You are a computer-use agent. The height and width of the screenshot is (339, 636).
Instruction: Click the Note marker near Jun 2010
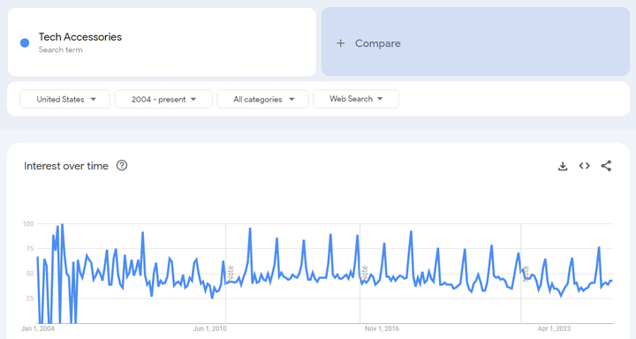pos(231,274)
